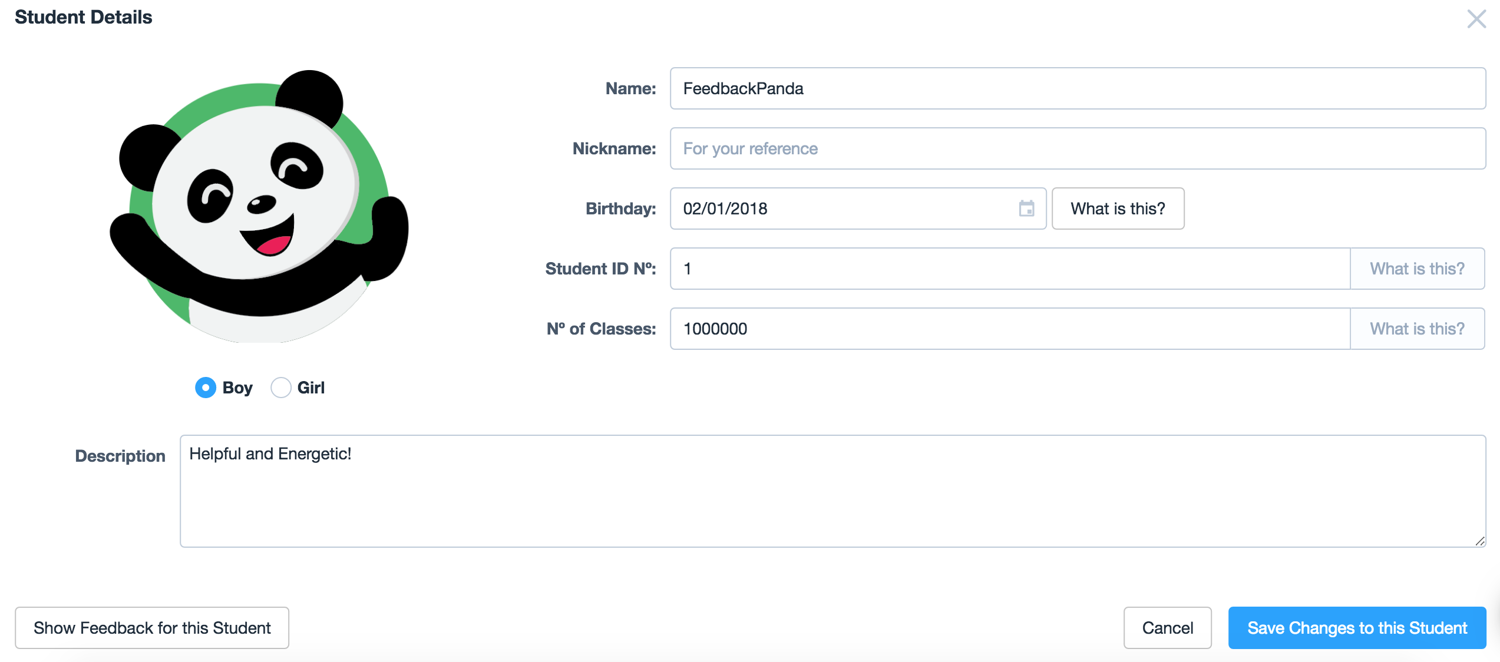Image resolution: width=1500 pixels, height=662 pixels.
Task: Click the Name input field
Action: point(1078,88)
